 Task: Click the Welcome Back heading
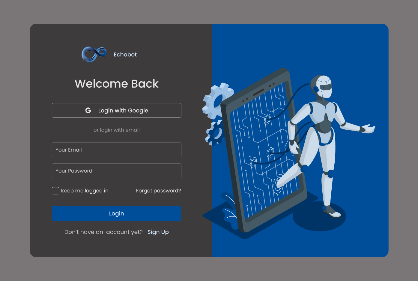117,84
